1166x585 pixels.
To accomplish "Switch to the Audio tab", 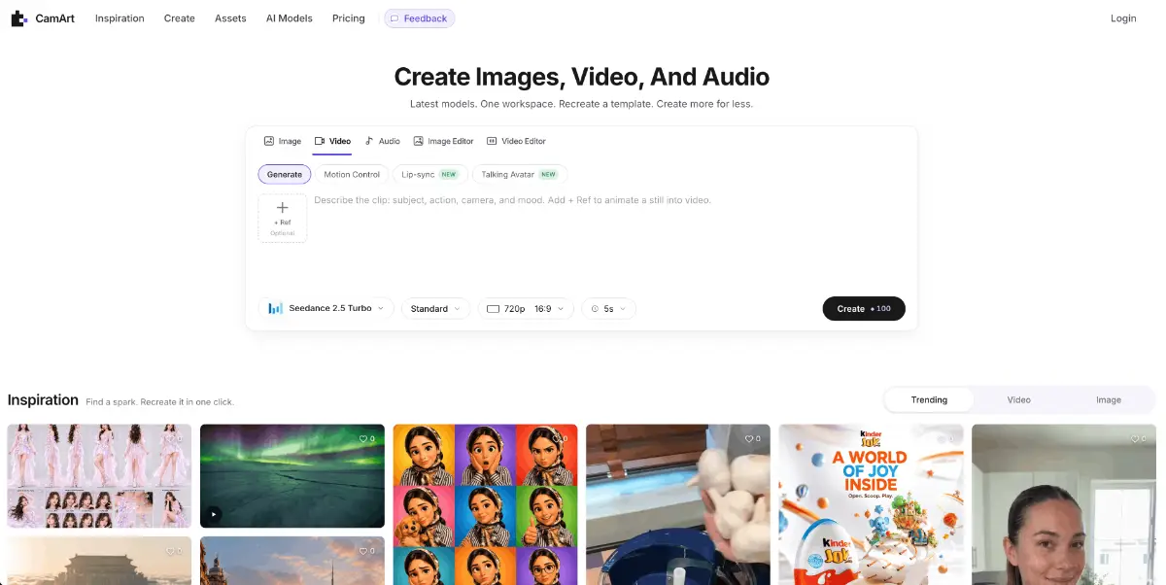I will click(x=383, y=141).
